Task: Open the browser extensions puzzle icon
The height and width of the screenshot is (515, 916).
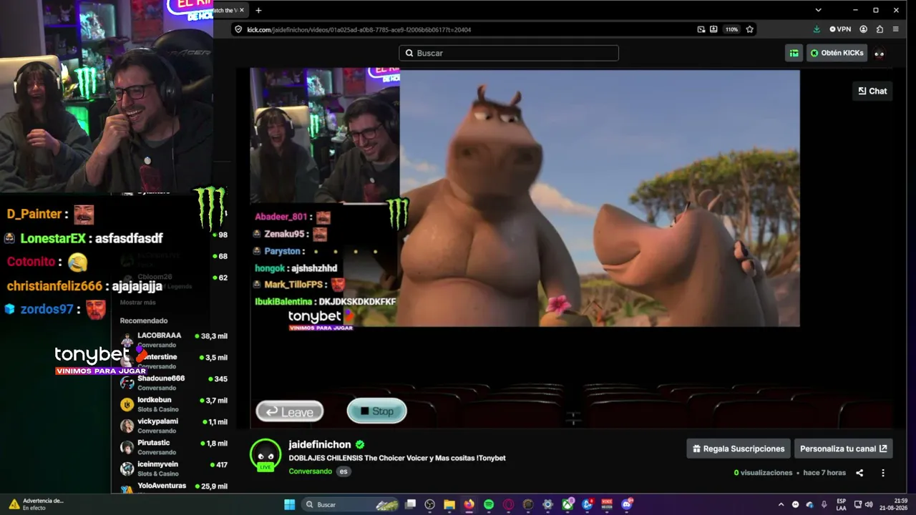Action: [880, 29]
